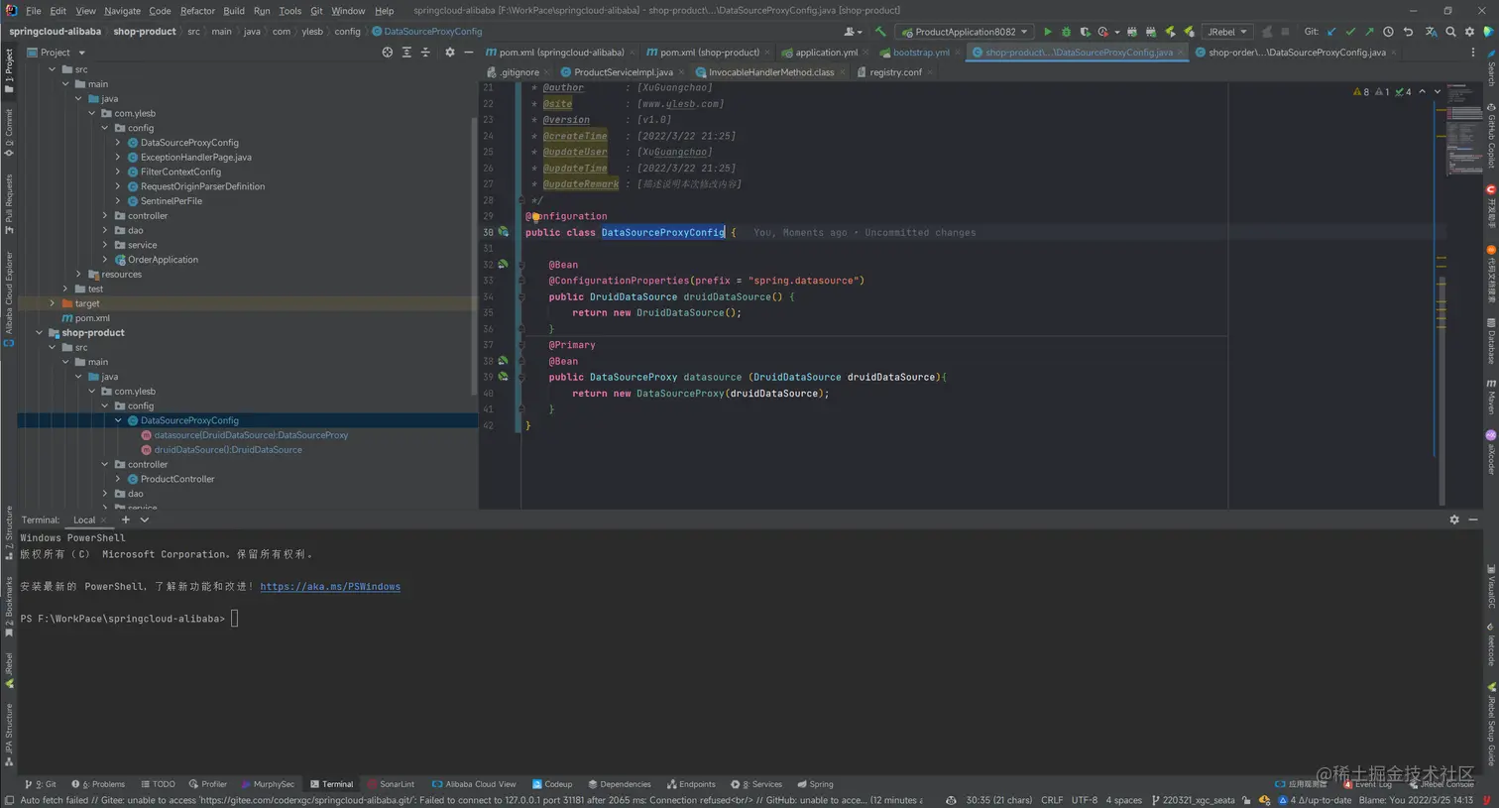Screen dimensions: 1499x808
Task: Run ProductApplication8082 with the green play icon
Action: 1048,32
